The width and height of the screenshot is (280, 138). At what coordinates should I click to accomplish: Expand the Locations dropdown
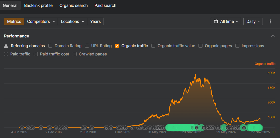(x=72, y=21)
